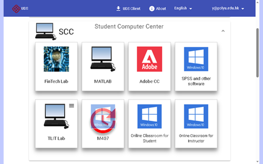Open the English language dropdown
Screen dimensions: 263x164
click(x=183, y=9)
